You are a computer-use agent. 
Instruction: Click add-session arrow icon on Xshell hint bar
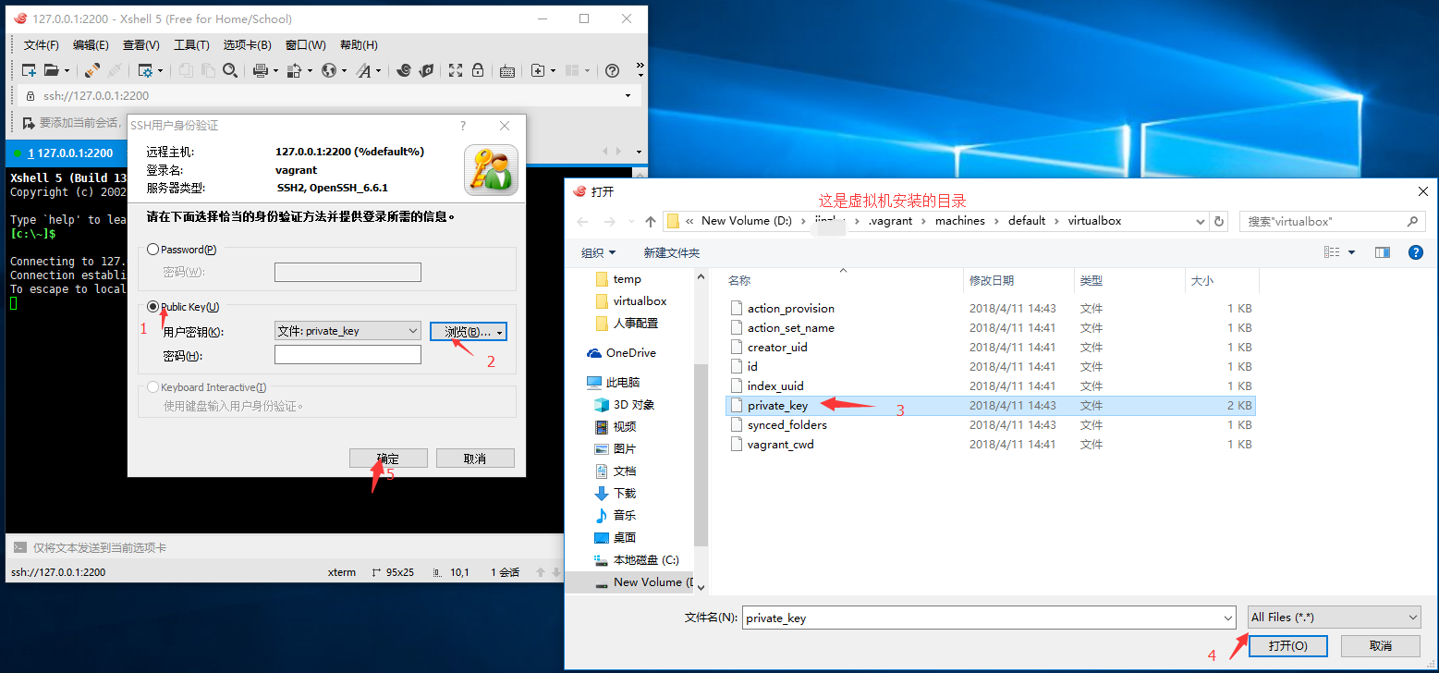click(28, 122)
